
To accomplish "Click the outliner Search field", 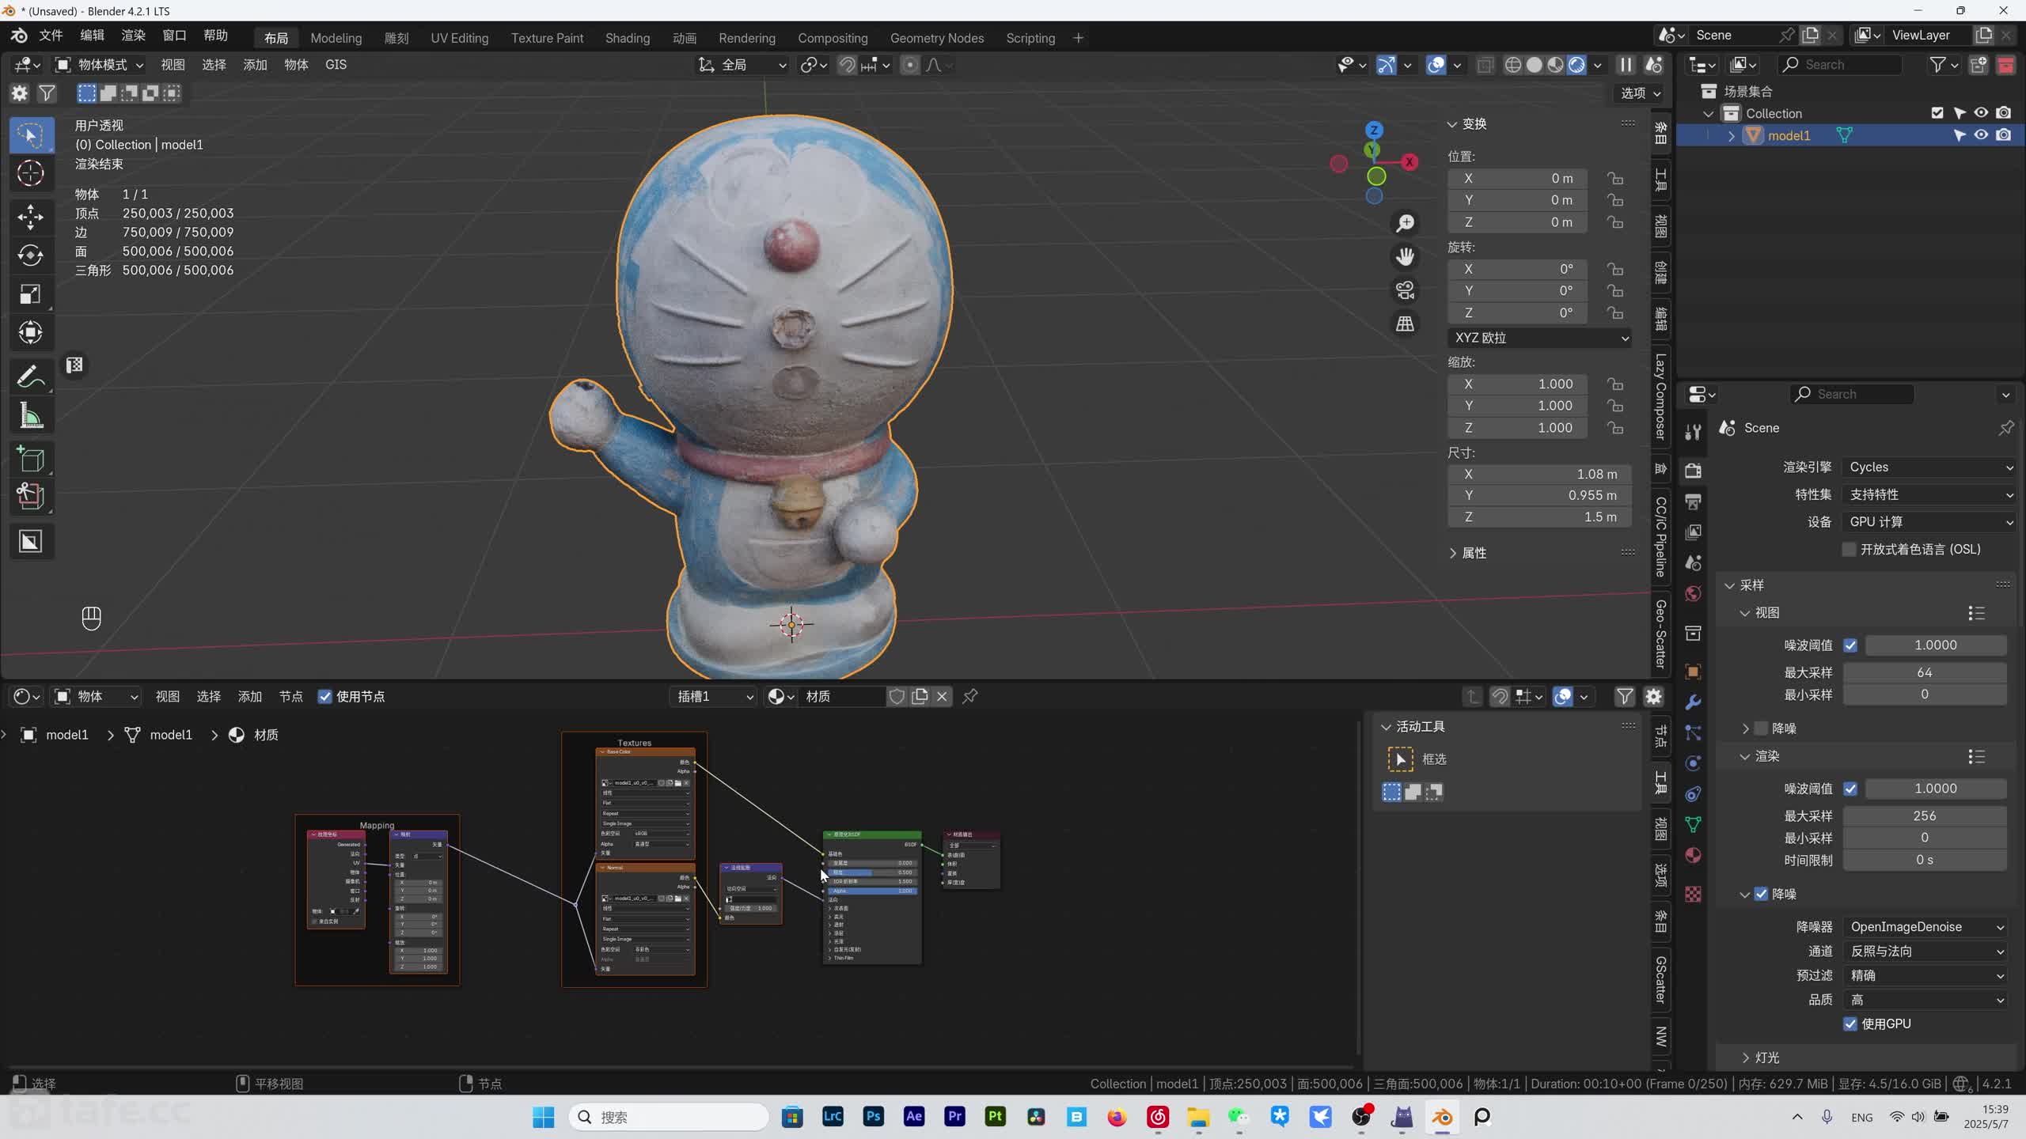I will [x=1839, y=65].
